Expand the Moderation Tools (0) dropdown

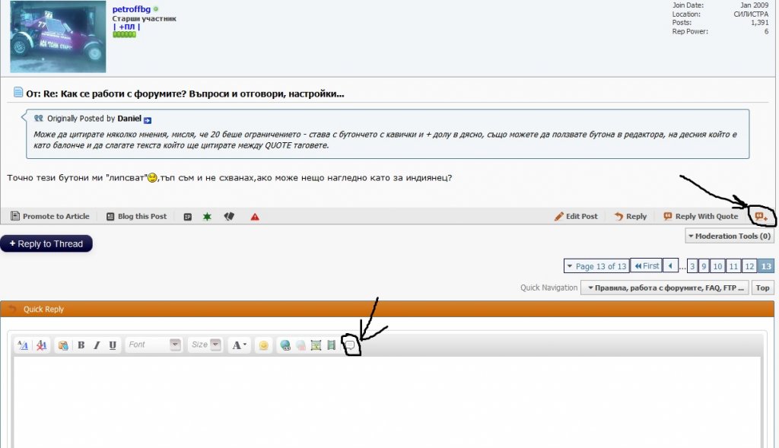point(729,236)
